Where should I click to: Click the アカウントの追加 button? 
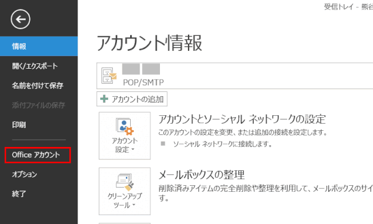132,99
